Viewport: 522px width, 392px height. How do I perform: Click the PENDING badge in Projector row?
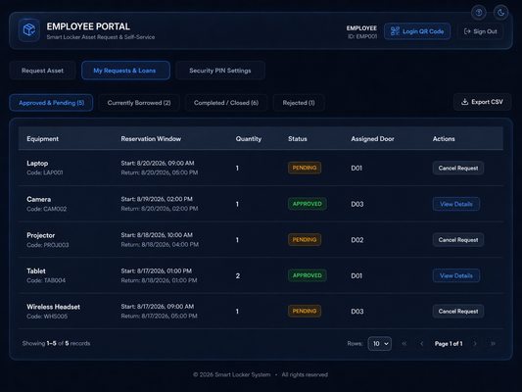coord(305,240)
